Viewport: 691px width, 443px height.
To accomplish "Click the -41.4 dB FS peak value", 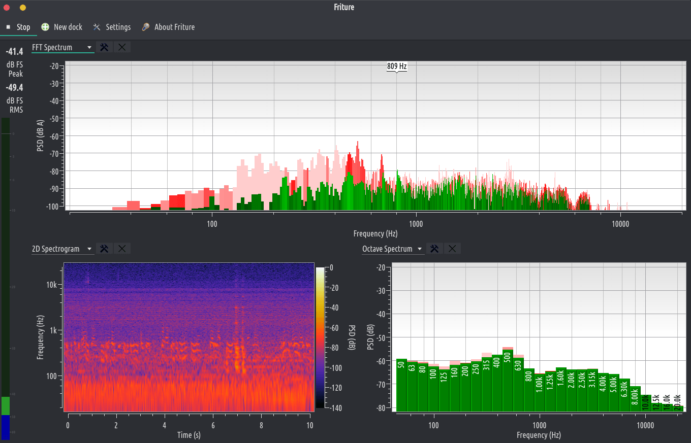I will [x=15, y=51].
